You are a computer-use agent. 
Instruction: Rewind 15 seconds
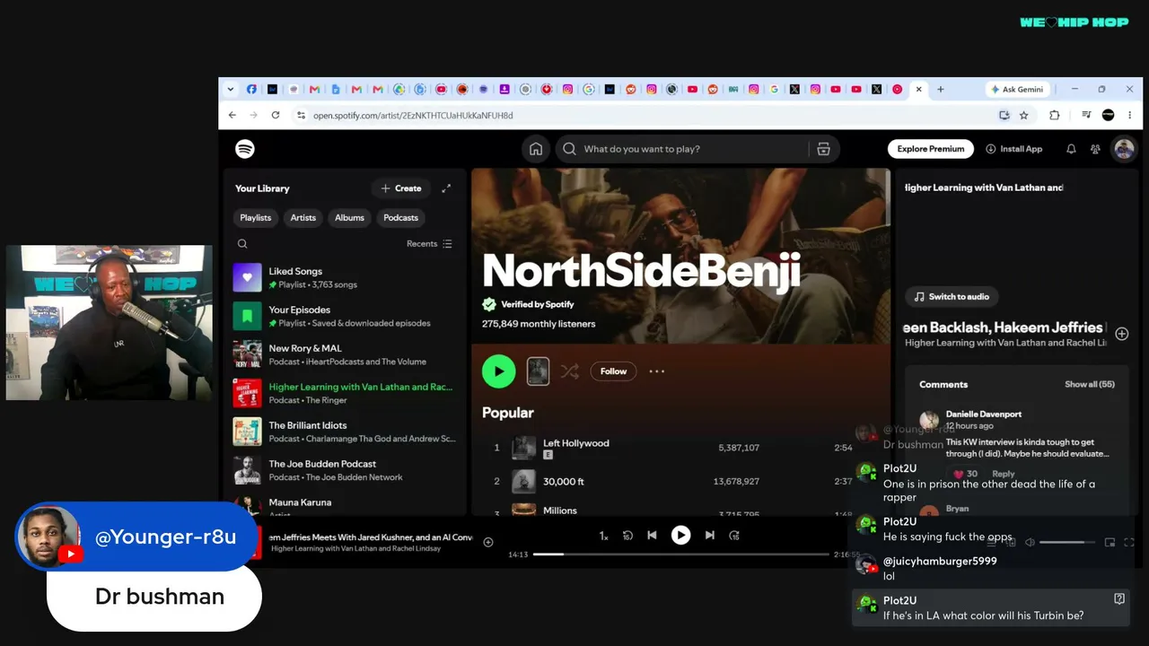point(627,536)
